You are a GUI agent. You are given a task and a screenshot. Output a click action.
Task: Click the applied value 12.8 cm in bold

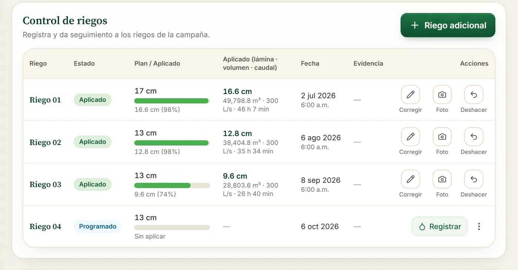coord(237,134)
